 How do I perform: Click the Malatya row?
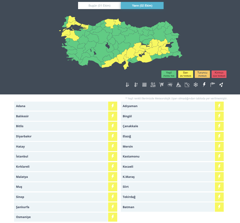tap(66, 177)
